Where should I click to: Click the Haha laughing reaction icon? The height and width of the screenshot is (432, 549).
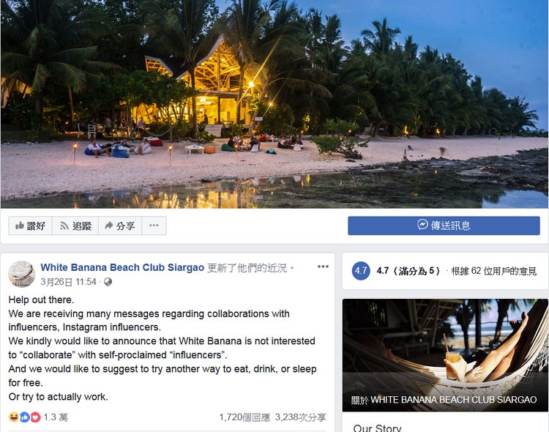[14, 417]
